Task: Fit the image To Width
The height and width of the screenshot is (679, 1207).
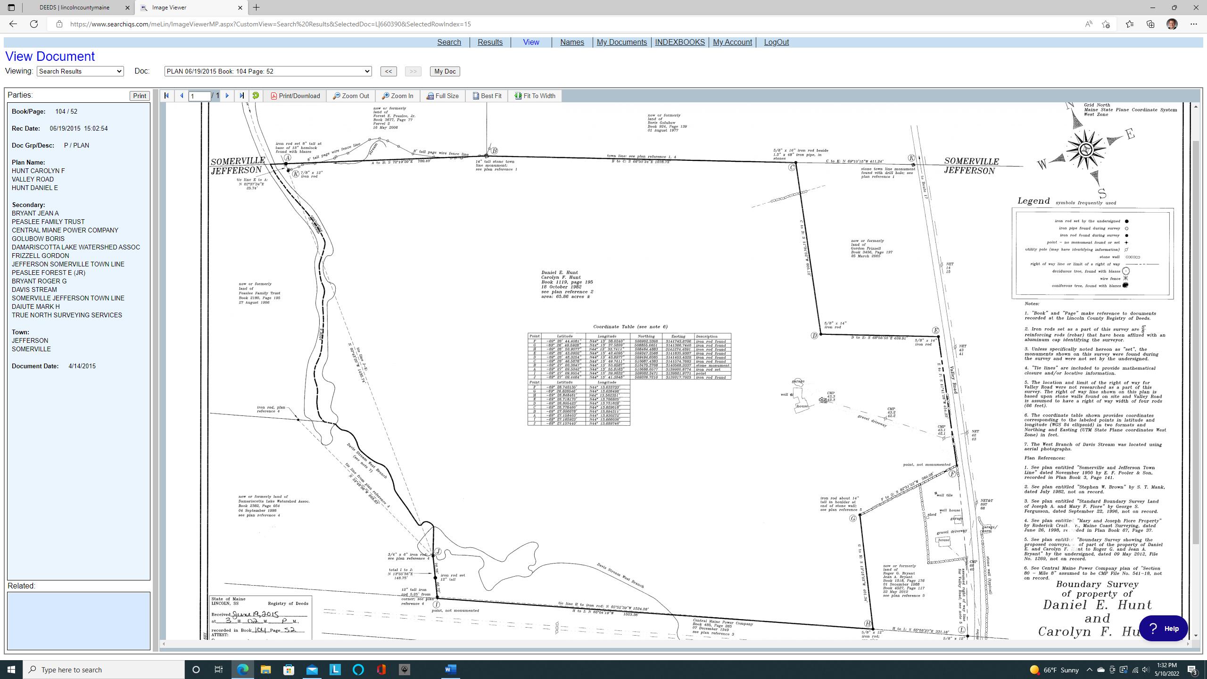Action: tap(535, 96)
